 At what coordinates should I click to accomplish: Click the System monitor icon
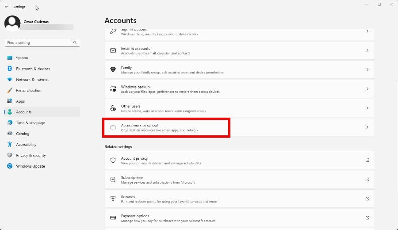[10, 58]
